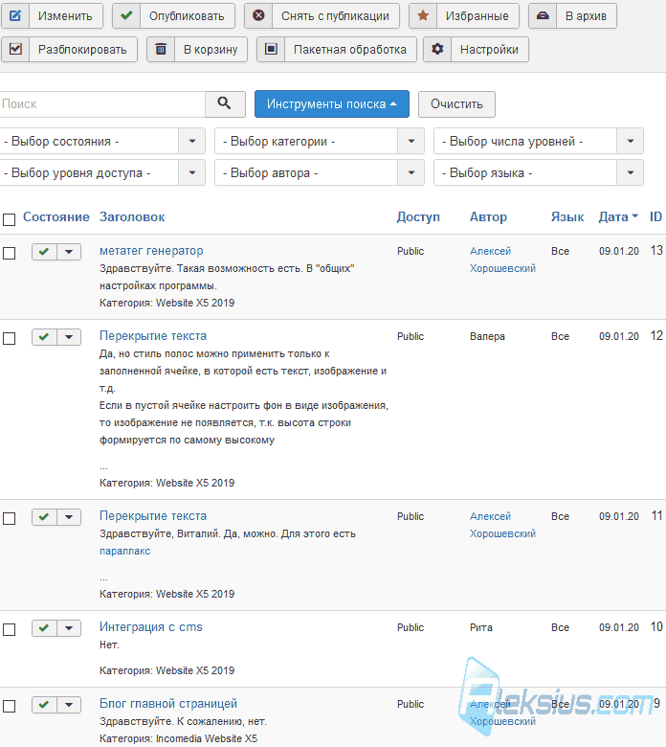Viewport: 666px width, 747px height.
Task: Click the green checkmark Опубликовать icon
Action: click(x=126, y=15)
